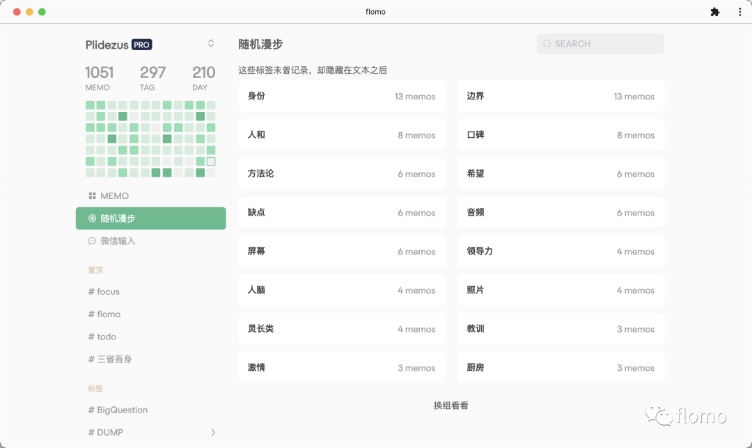
Task: Open the 音频 tag card
Action: [x=561, y=212]
